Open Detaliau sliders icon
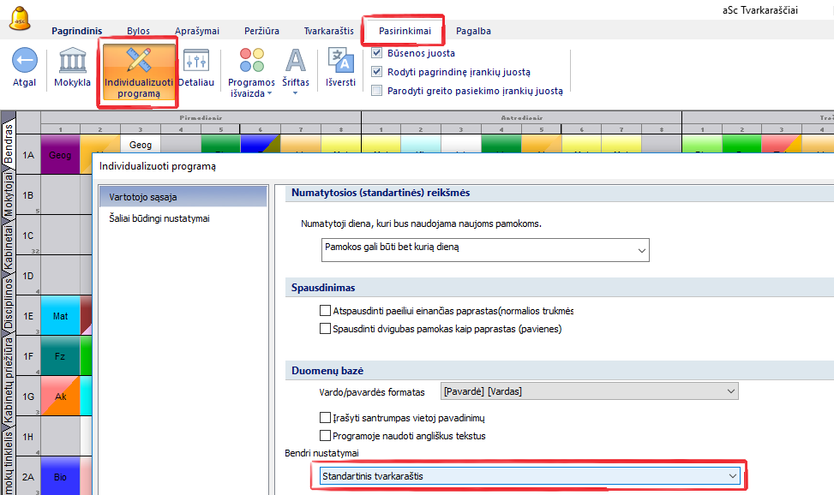The width and height of the screenshot is (834, 495). [x=196, y=61]
